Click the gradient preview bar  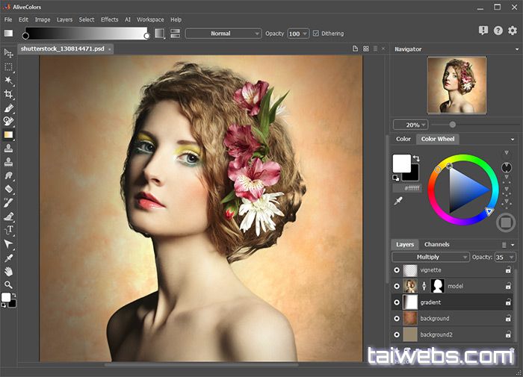coord(86,34)
